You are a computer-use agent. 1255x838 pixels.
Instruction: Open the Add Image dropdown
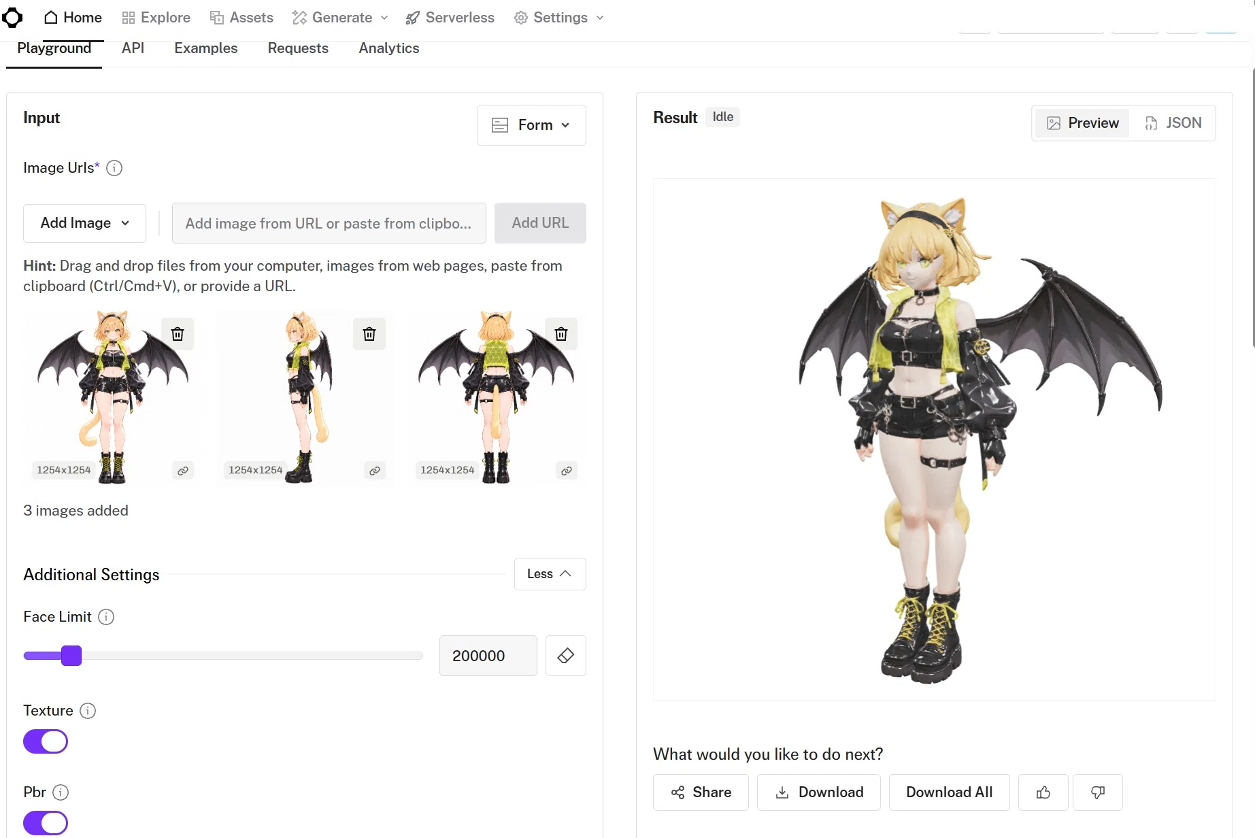pyautogui.click(x=85, y=223)
